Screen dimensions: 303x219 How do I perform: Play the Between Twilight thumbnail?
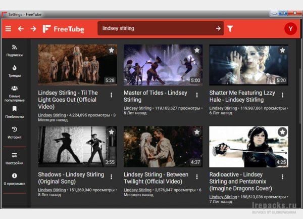[x=163, y=147]
